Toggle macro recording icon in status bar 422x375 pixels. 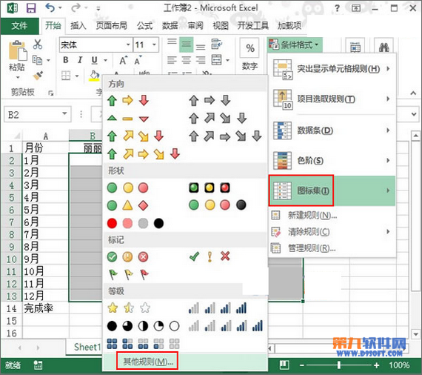tap(38, 365)
